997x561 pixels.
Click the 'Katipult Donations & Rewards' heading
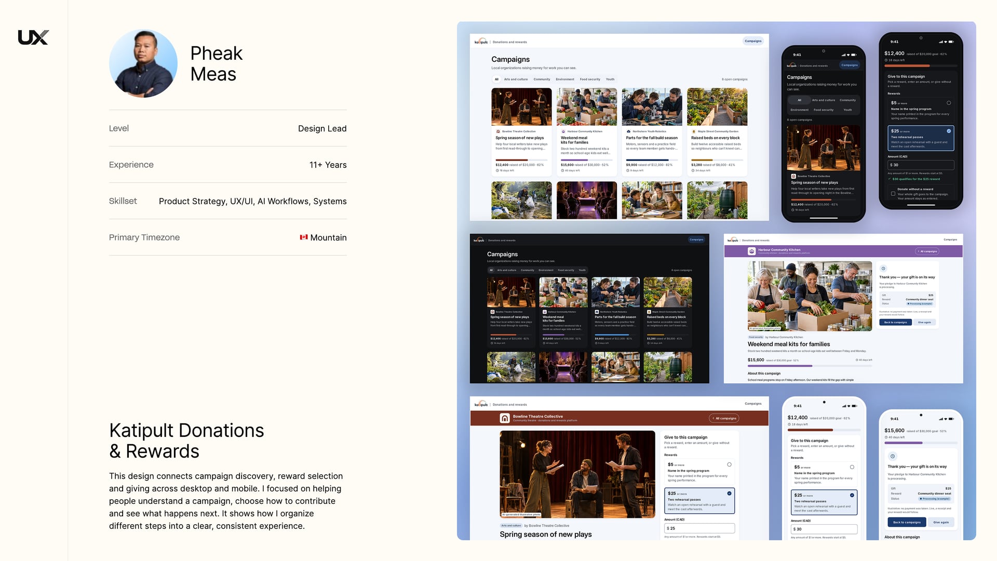[x=186, y=440]
